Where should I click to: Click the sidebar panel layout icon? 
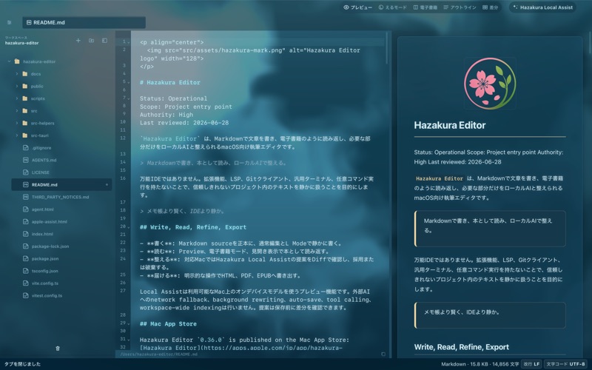click(x=104, y=41)
